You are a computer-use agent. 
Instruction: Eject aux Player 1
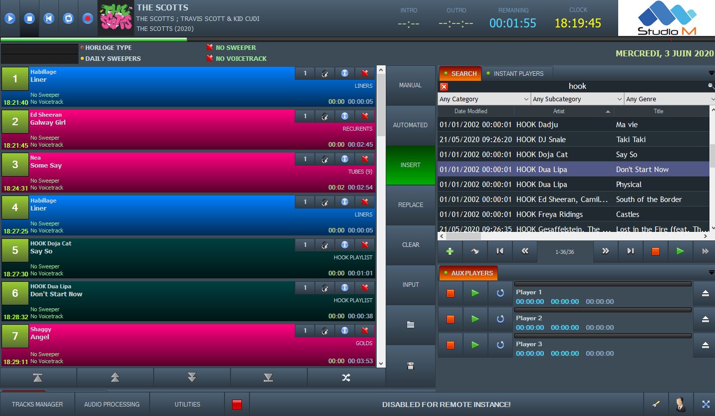[x=705, y=293]
